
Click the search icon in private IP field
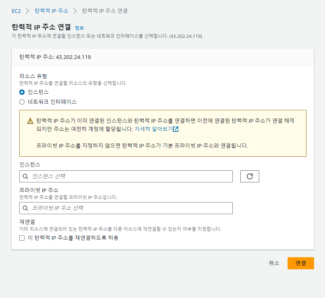click(x=25, y=208)
